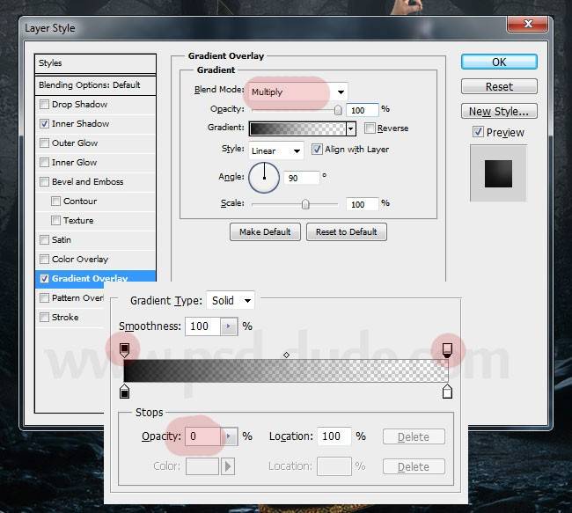This screenshot has width=572, height=513.
Task: Open the stop Opacity stepper arrow
Action: tap(230, 436)
